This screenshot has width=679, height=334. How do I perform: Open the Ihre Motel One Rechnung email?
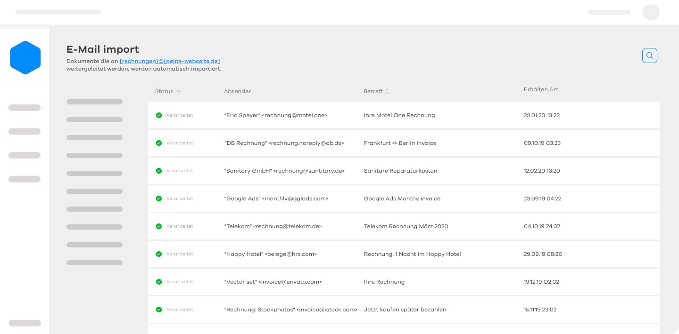click(x=404, y=115)
